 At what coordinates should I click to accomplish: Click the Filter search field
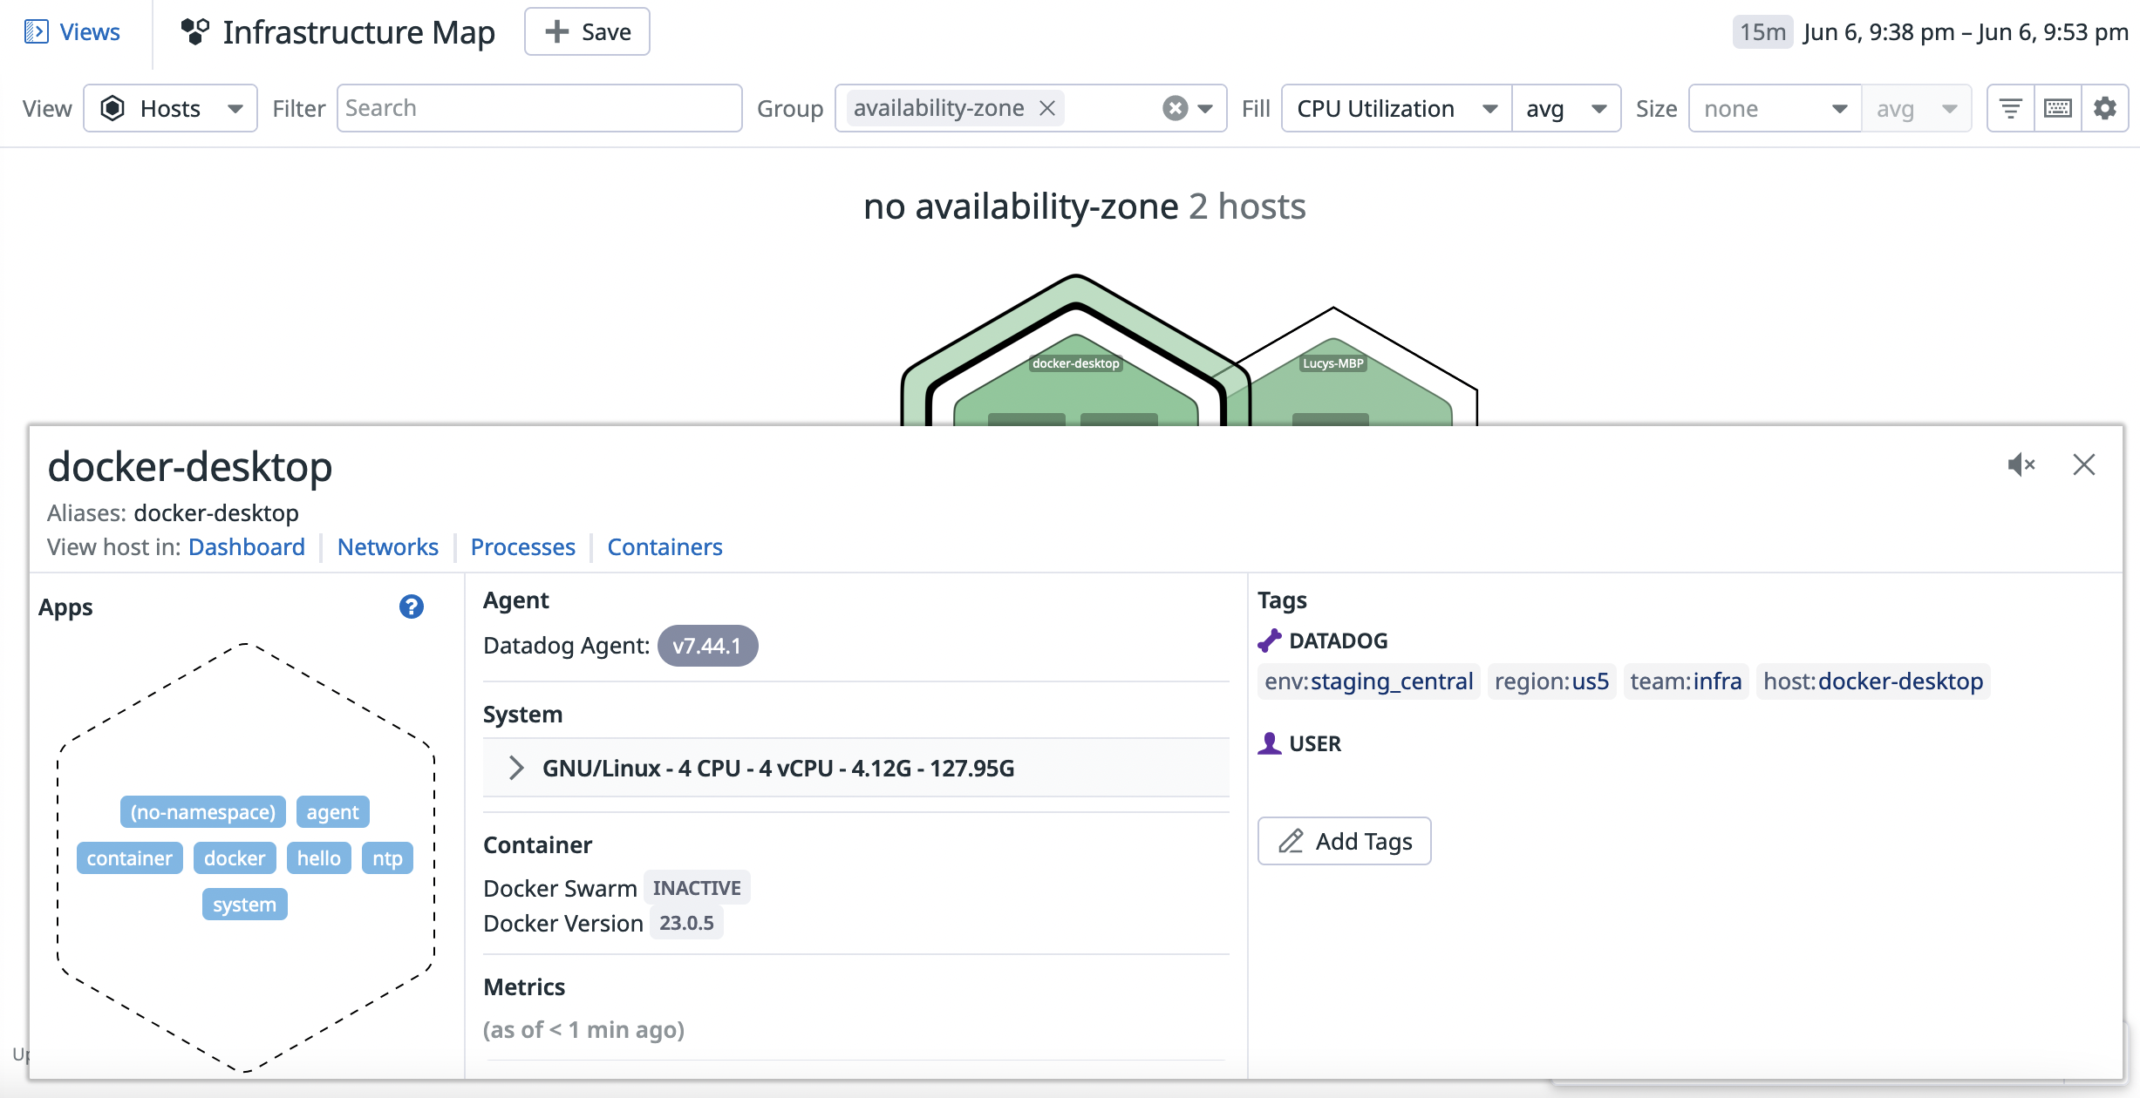click(539, 108)
